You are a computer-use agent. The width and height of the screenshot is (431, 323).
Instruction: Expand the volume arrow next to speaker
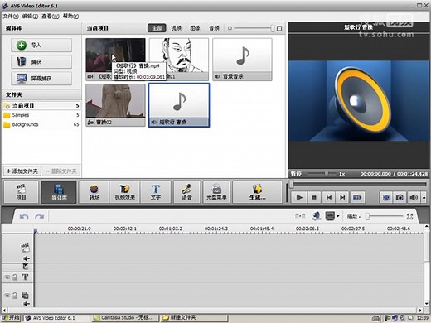pyautogui.click(x=424, y=197)
